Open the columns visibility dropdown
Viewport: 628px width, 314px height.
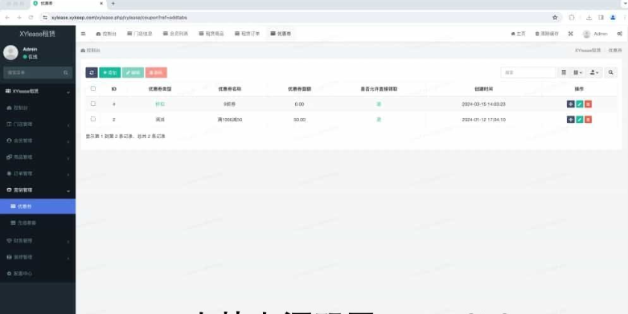click(x=577, y=72)
